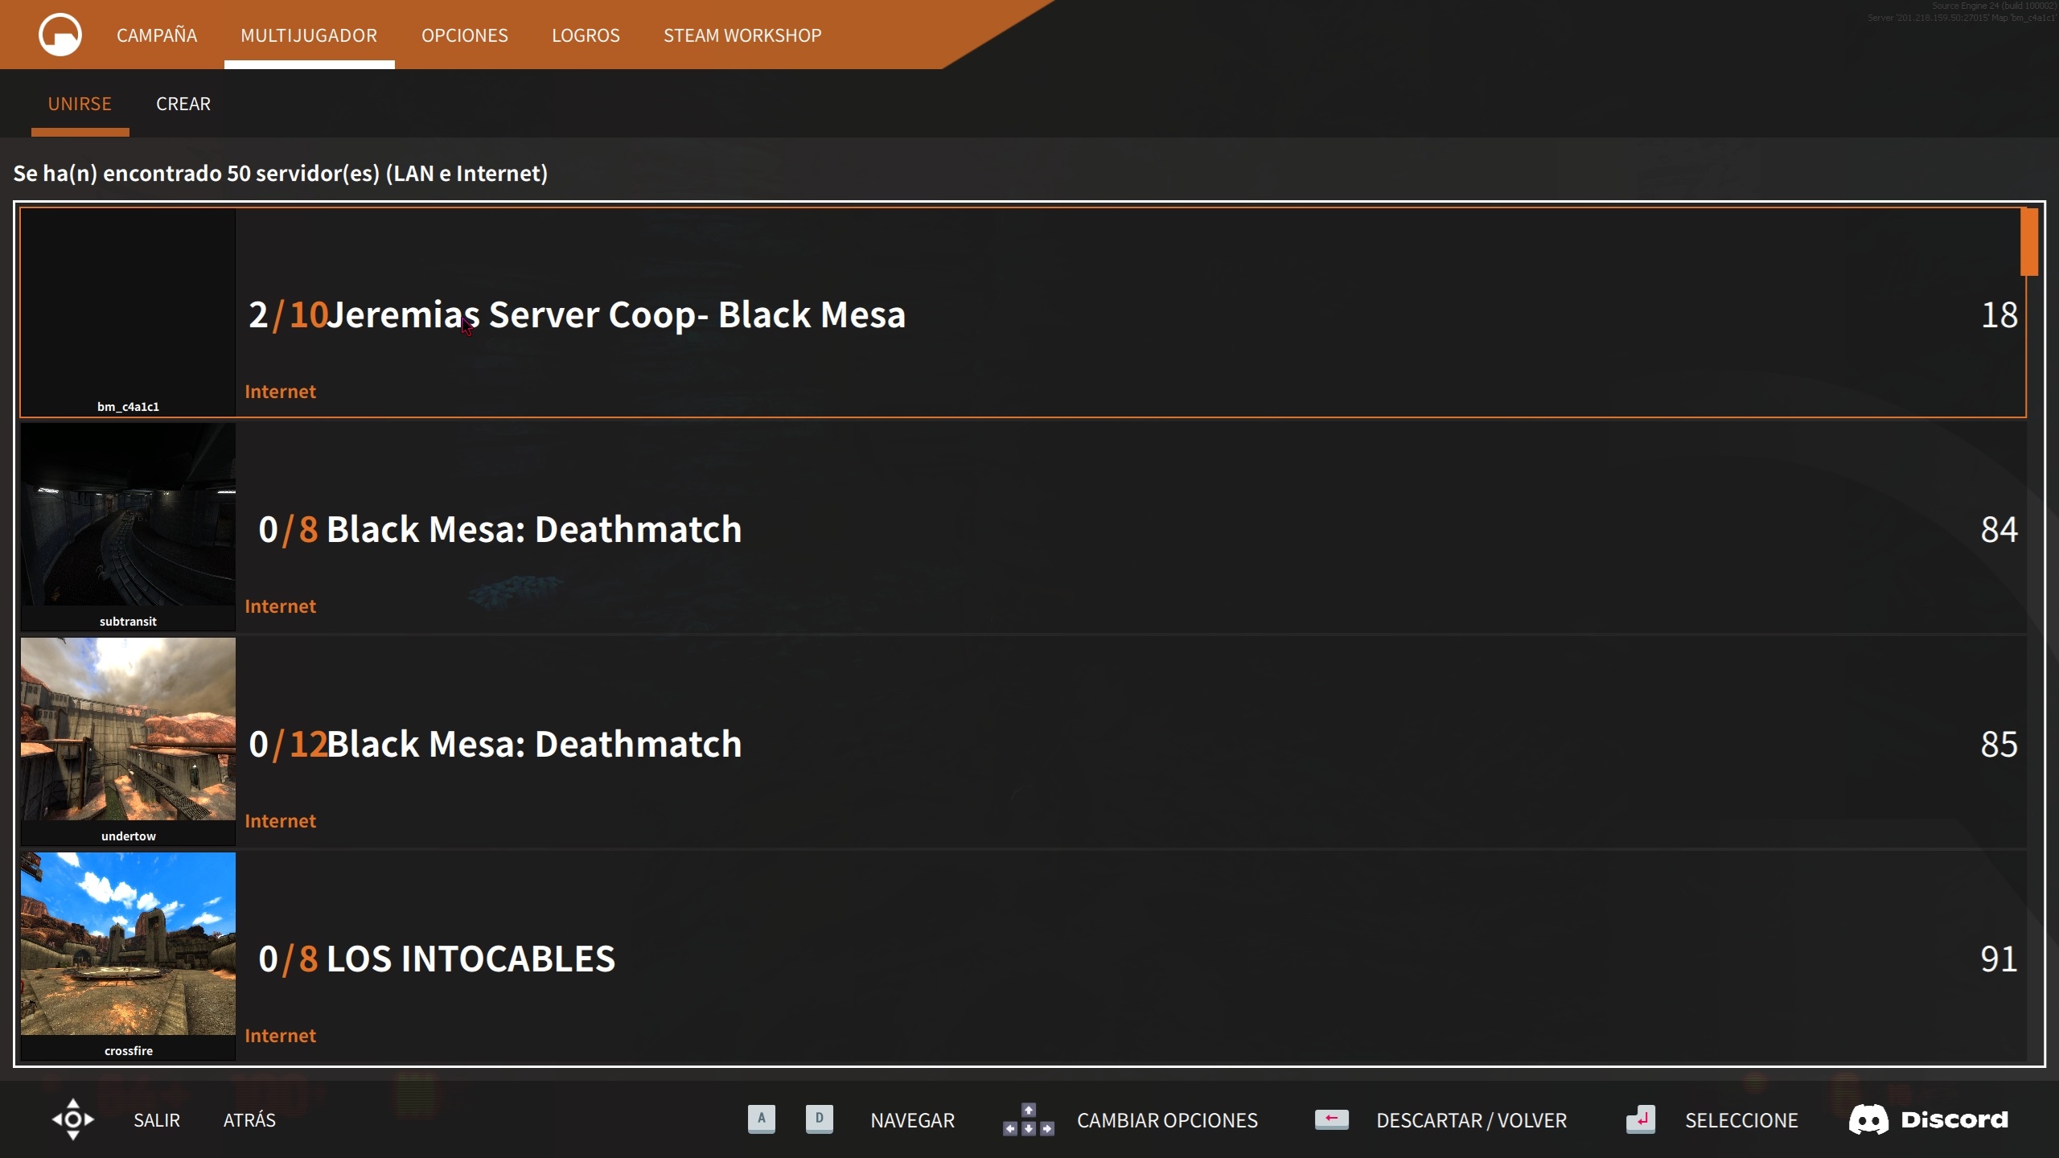2059x1158 pixels.
Task: Select Jeremias Server Coop- Black Mesa server
Action: coord(1023,313)
